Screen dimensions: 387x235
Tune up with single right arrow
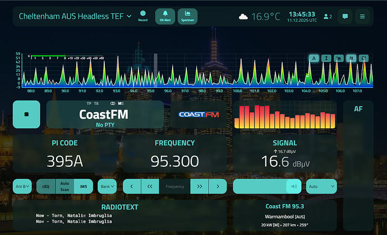[218, 186]
